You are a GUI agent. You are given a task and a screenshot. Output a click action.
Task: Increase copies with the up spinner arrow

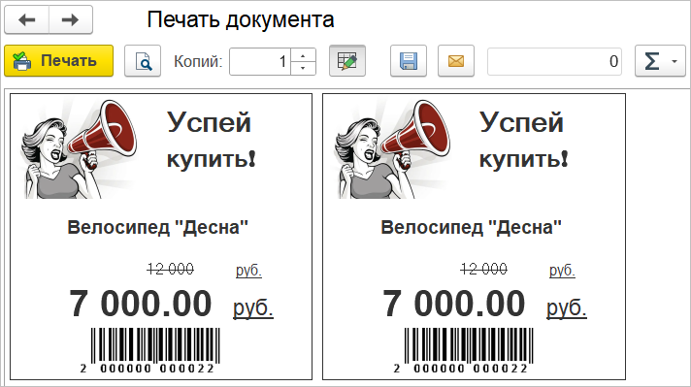tap(303, 55)
